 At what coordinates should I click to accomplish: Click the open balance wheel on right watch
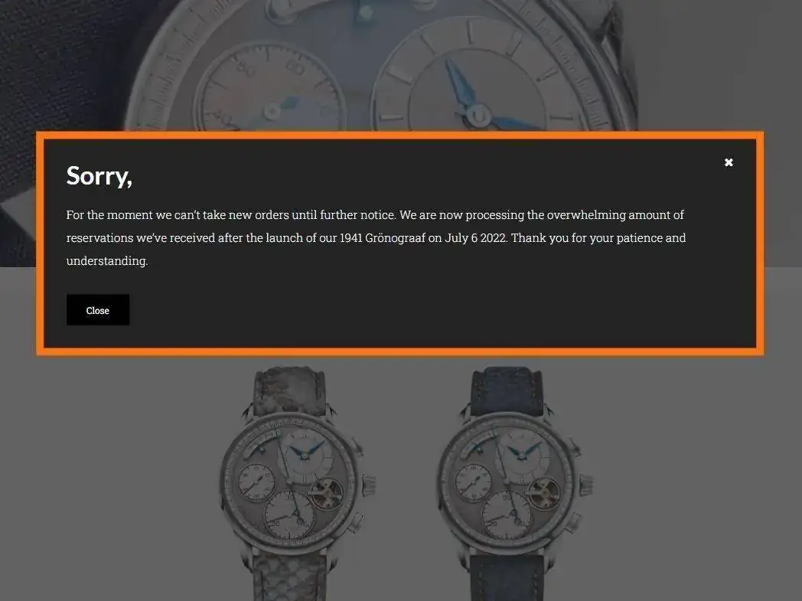(x=543, y=493)
